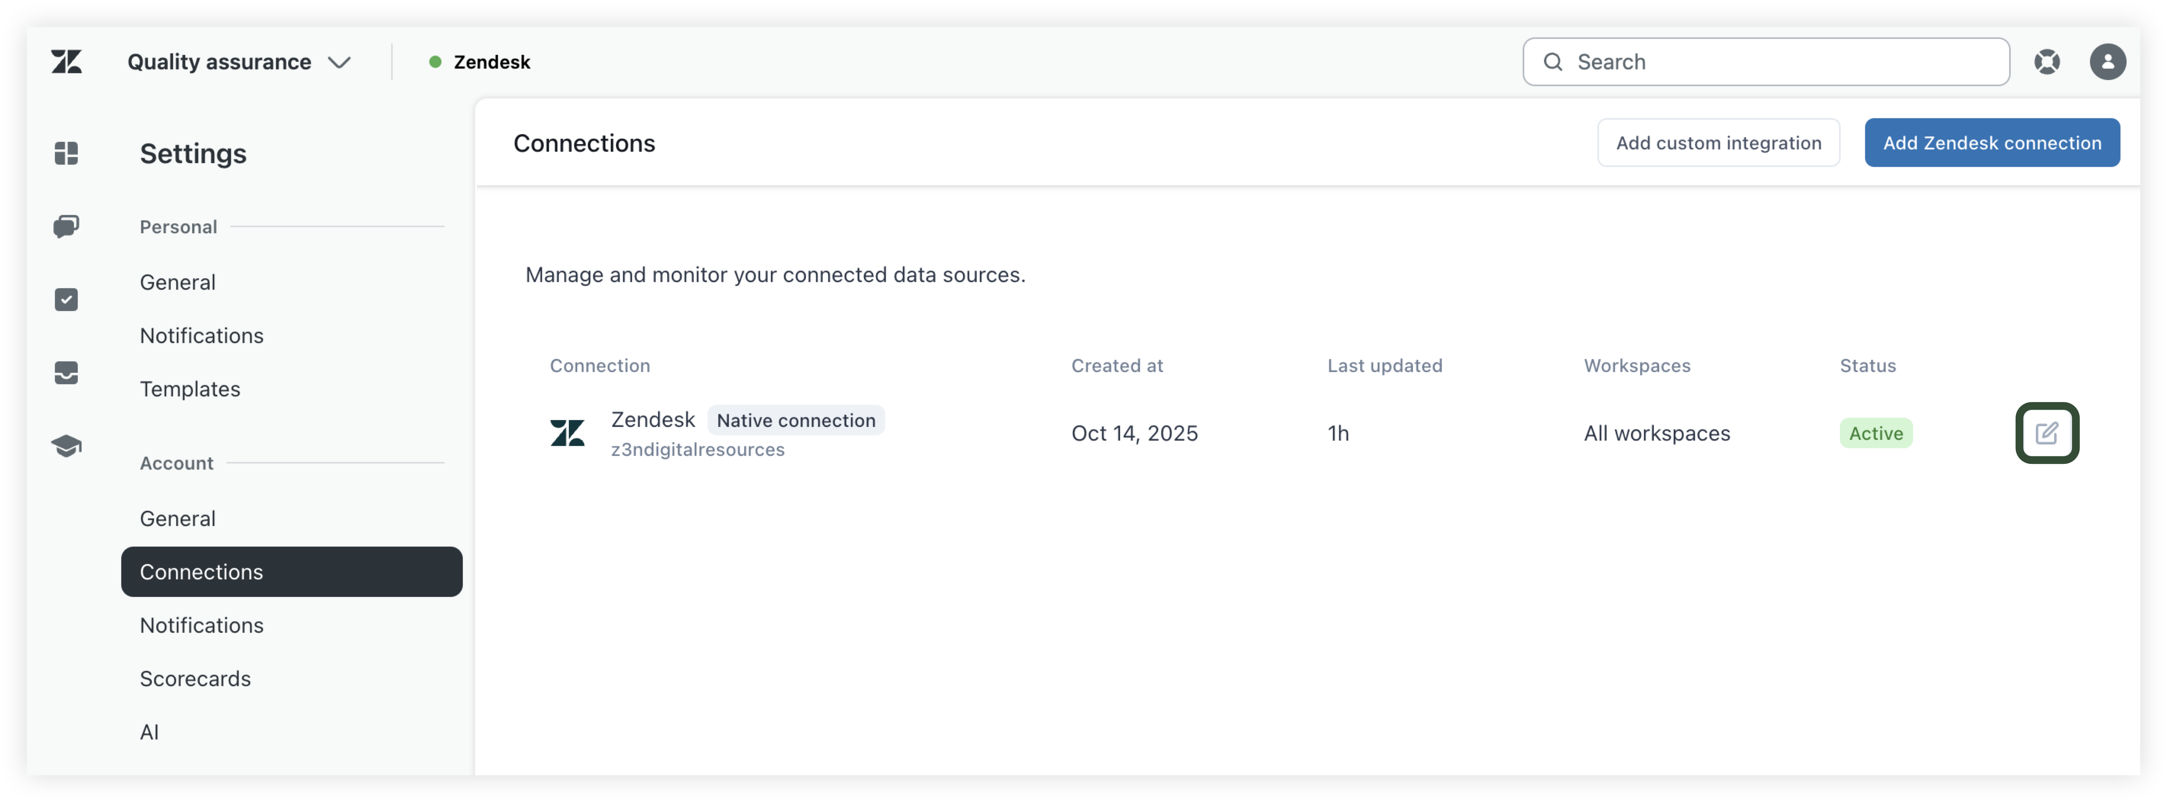The height and width of the screenshot is (802, 2167).
Task: Edit the Zendesk connection via pencil icon
Action: coord(2048,433)
